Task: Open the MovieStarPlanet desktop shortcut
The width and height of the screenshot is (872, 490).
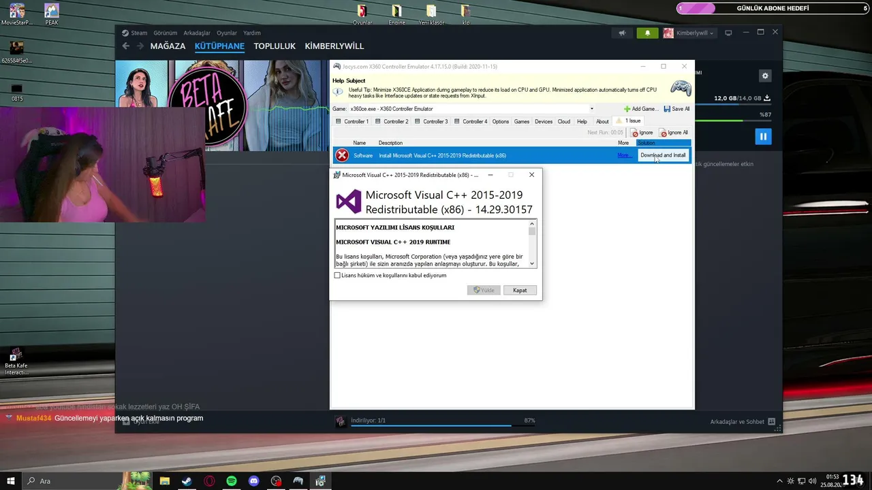Action: [x=17, y=14]
